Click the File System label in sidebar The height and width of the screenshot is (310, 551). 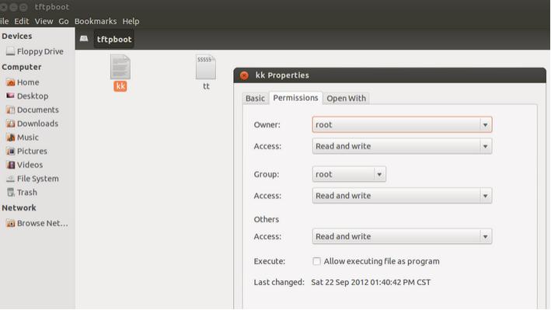tap(38, 179)
